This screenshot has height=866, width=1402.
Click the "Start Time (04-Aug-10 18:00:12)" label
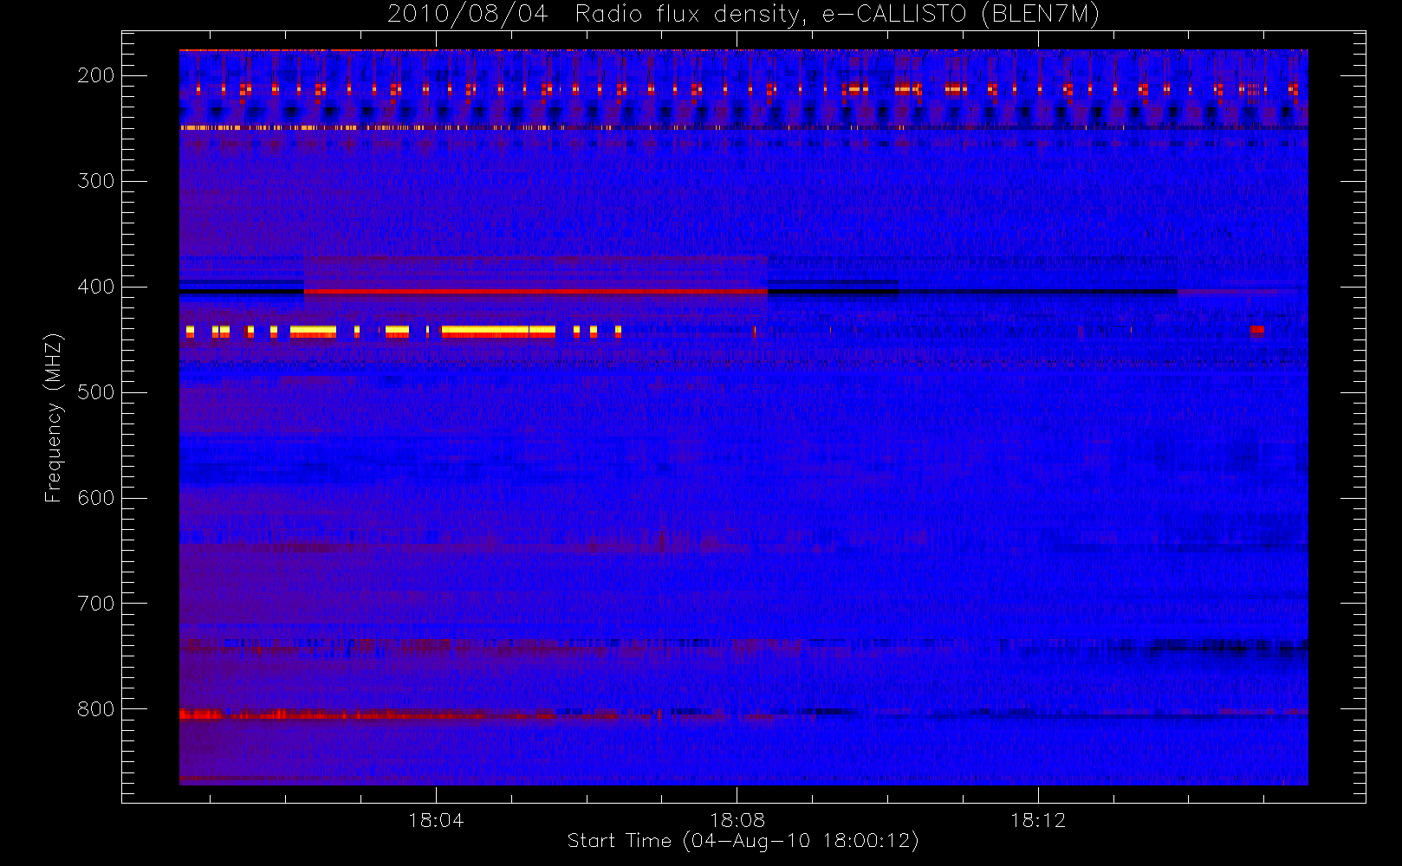point(743,841)
